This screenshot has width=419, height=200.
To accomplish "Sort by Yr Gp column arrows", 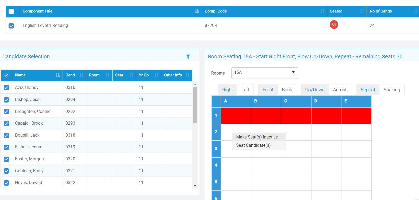I will [x=156, y=75].
